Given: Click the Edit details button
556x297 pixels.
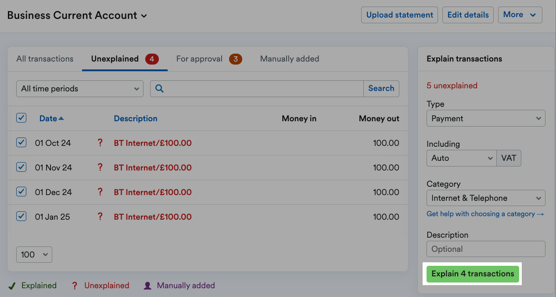Looking at the screenshot, I should [468, 15].
